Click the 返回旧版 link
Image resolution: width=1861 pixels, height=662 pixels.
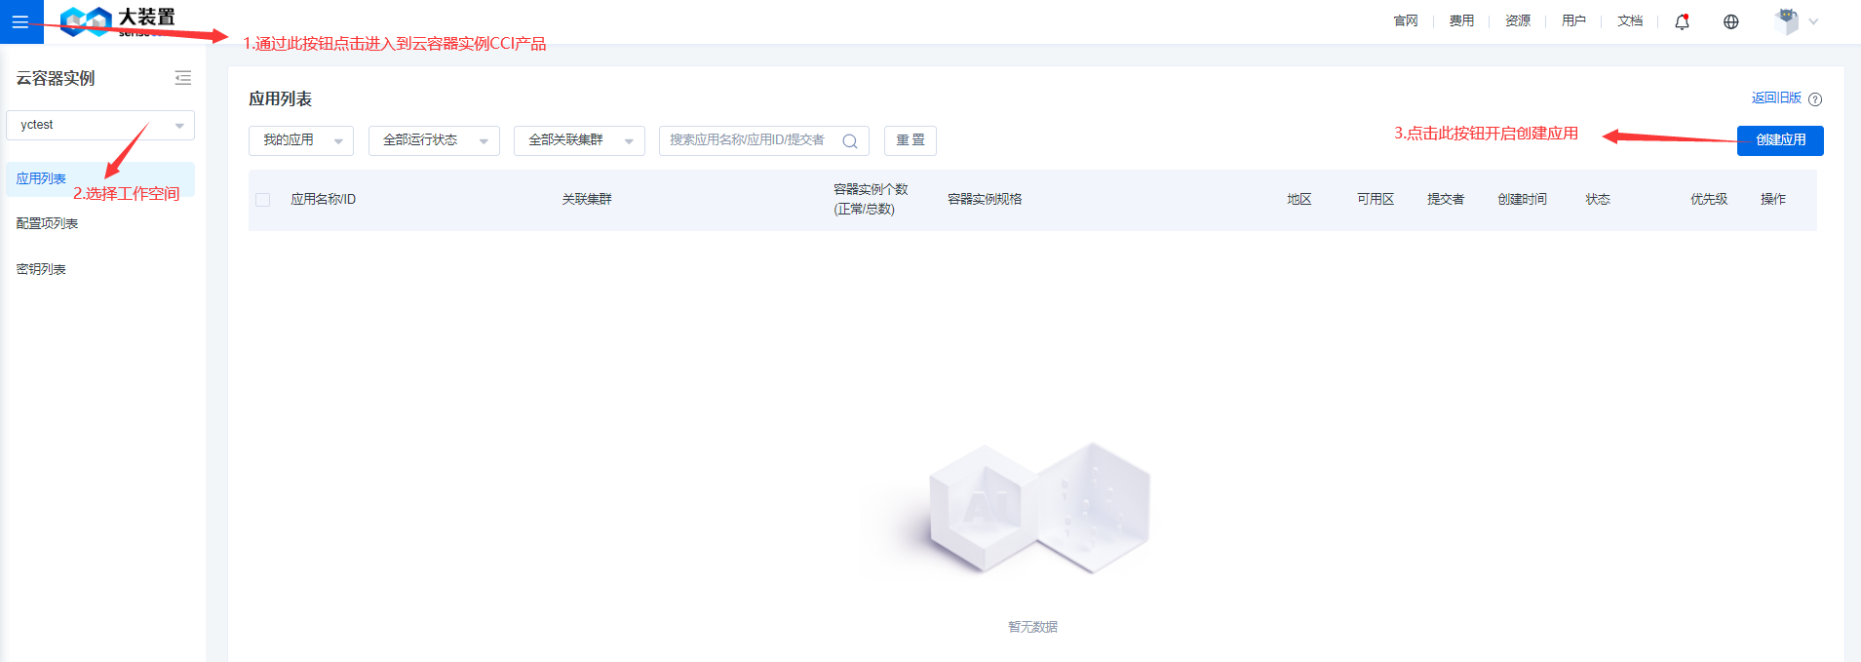[1775, 98]
